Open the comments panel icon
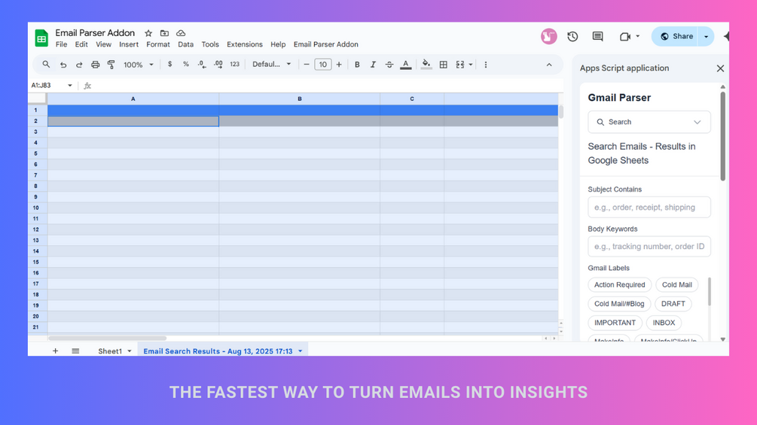 click(x=597, y=36)
